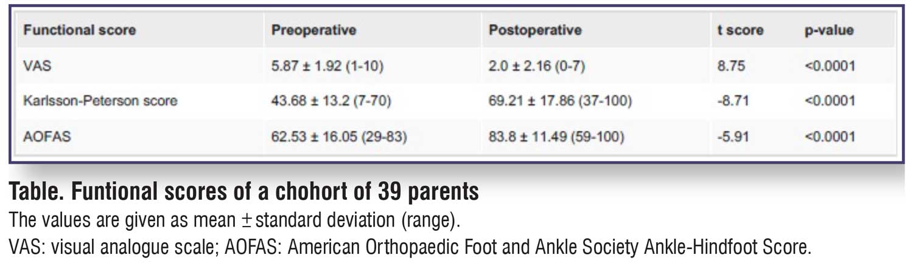Click the VAS preoperative value 5.87 ± 1.92
This screenshot has height=266, width=913.
click(327, 66)
